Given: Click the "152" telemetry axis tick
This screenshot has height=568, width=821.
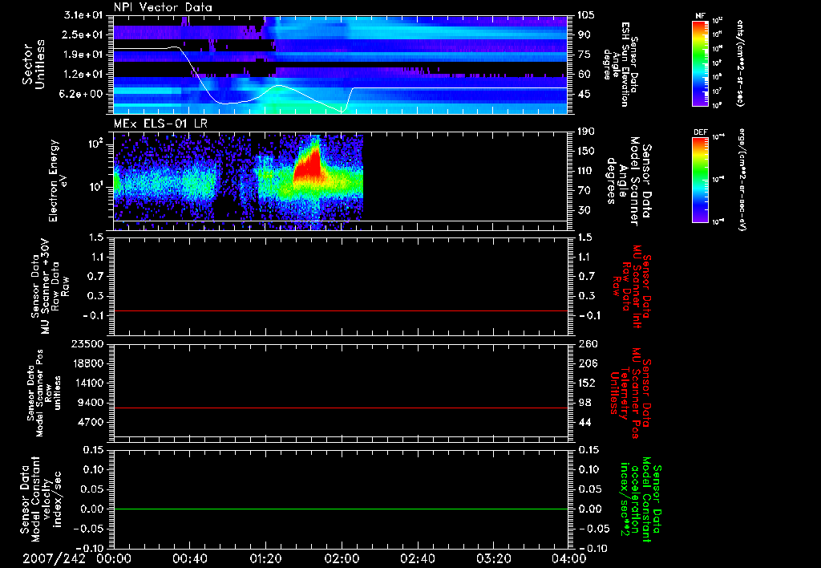Looking at the screenshot, I should (x=586, y=383).
